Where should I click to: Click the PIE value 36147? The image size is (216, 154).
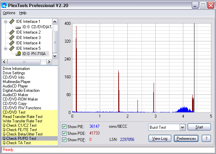click(94, 126)
